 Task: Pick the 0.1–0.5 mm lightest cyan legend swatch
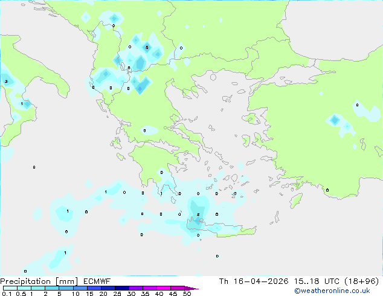coord(10,288)
